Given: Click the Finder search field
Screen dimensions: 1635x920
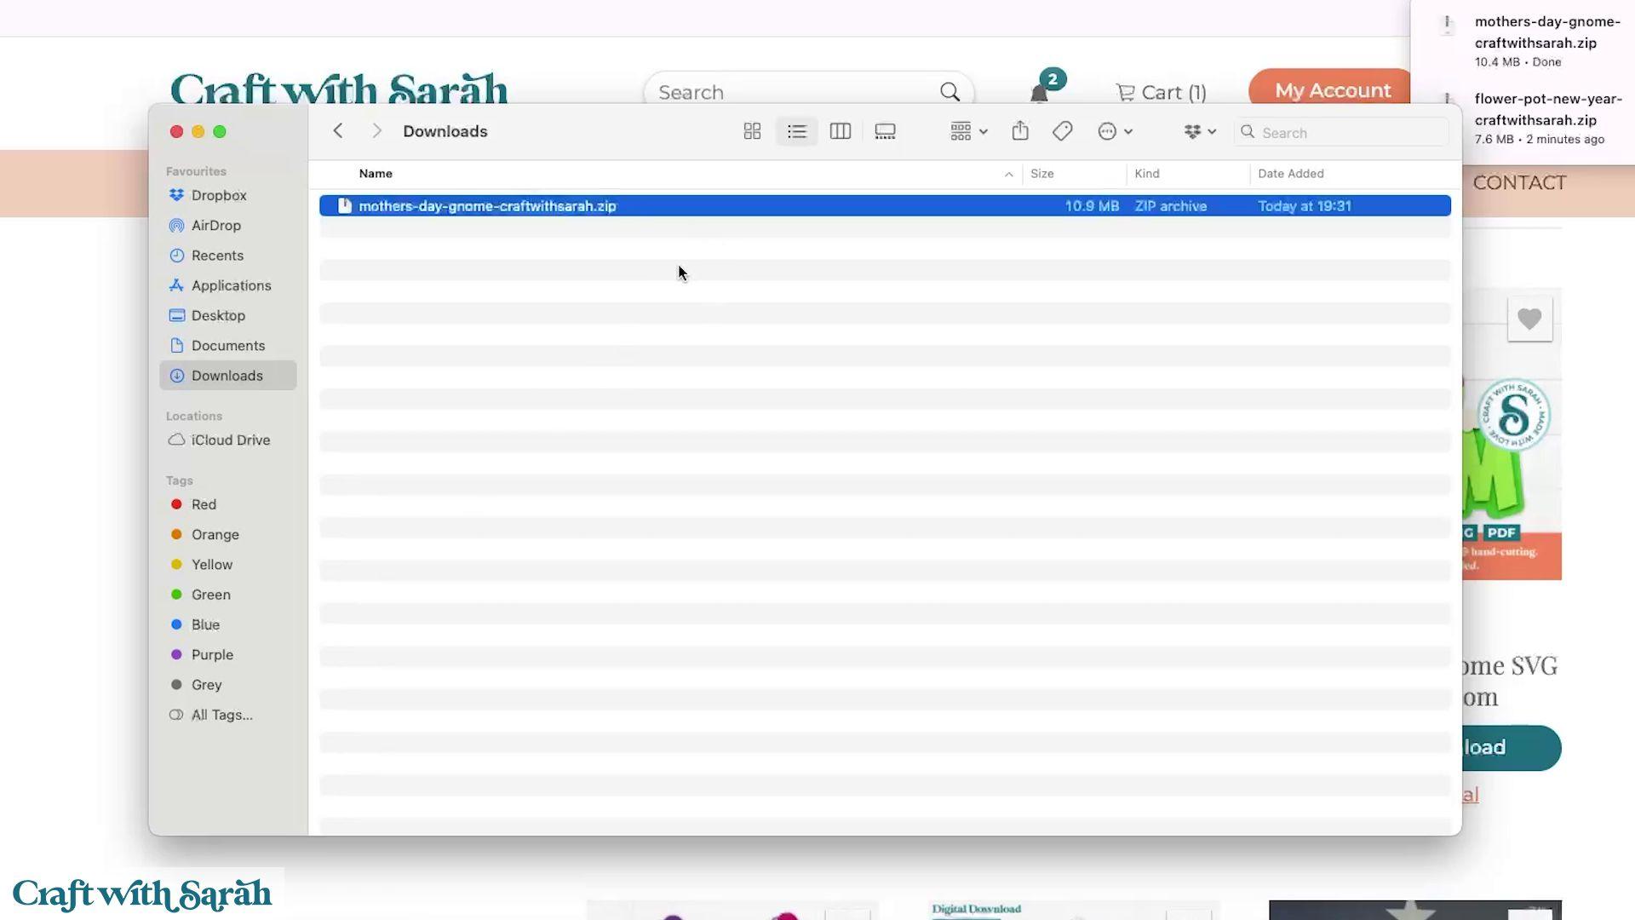Looking at the screenshot, I should tap(1341, 132).
